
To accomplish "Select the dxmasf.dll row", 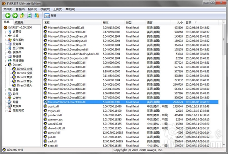I will pyautogui.click(x=131, y=132).
